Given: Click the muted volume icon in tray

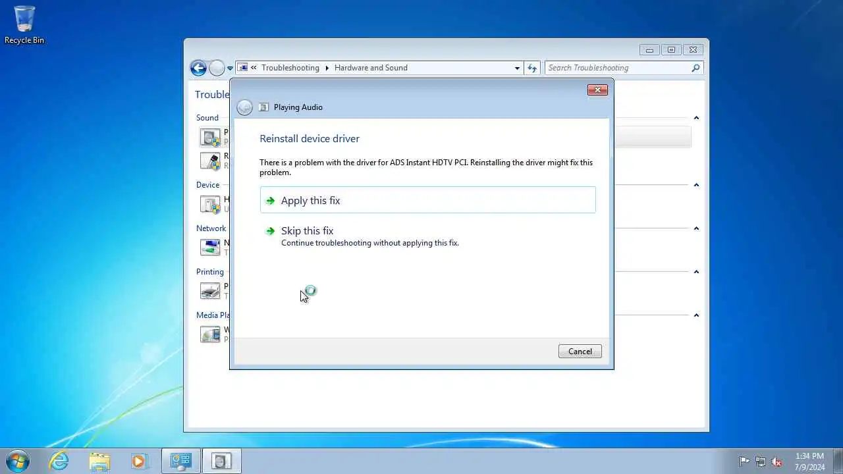Looking at the screenshot, I should click(776, 461).
